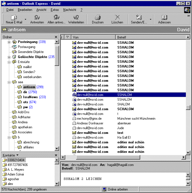The image size is (192, 193).
Task: Click the Senden/Empfangen toolbar icon
Action: [139, 18]
